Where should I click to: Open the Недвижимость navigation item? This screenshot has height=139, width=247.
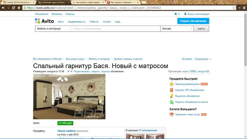tap(77, 22)
